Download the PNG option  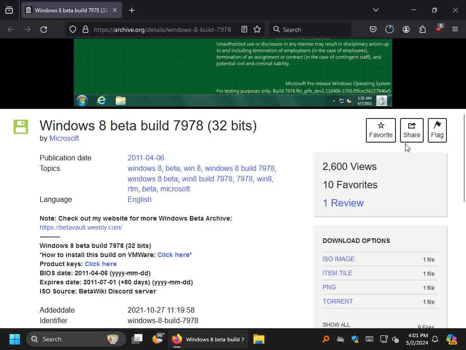coord(329,287)
